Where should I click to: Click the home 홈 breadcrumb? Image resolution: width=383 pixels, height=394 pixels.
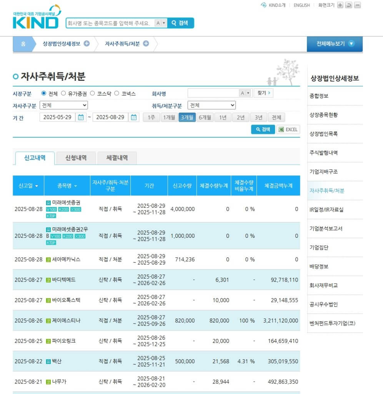[23, 44]
